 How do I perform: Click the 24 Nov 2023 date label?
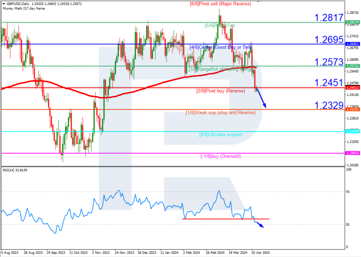tap(124, 253)
